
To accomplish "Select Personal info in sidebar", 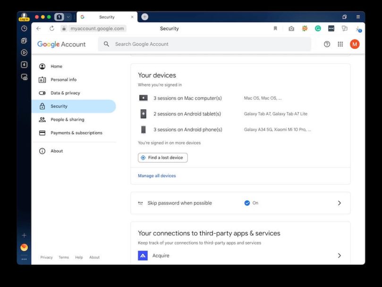I will pos(63,80).
